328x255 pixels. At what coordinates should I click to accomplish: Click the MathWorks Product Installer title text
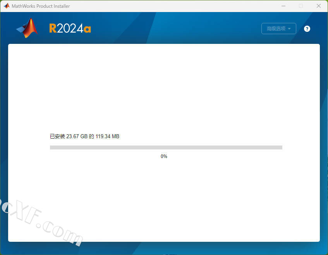tap(41, 6)
